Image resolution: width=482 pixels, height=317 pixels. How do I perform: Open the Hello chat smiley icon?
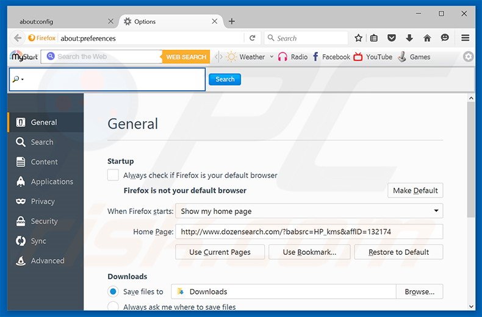point(445,38)
